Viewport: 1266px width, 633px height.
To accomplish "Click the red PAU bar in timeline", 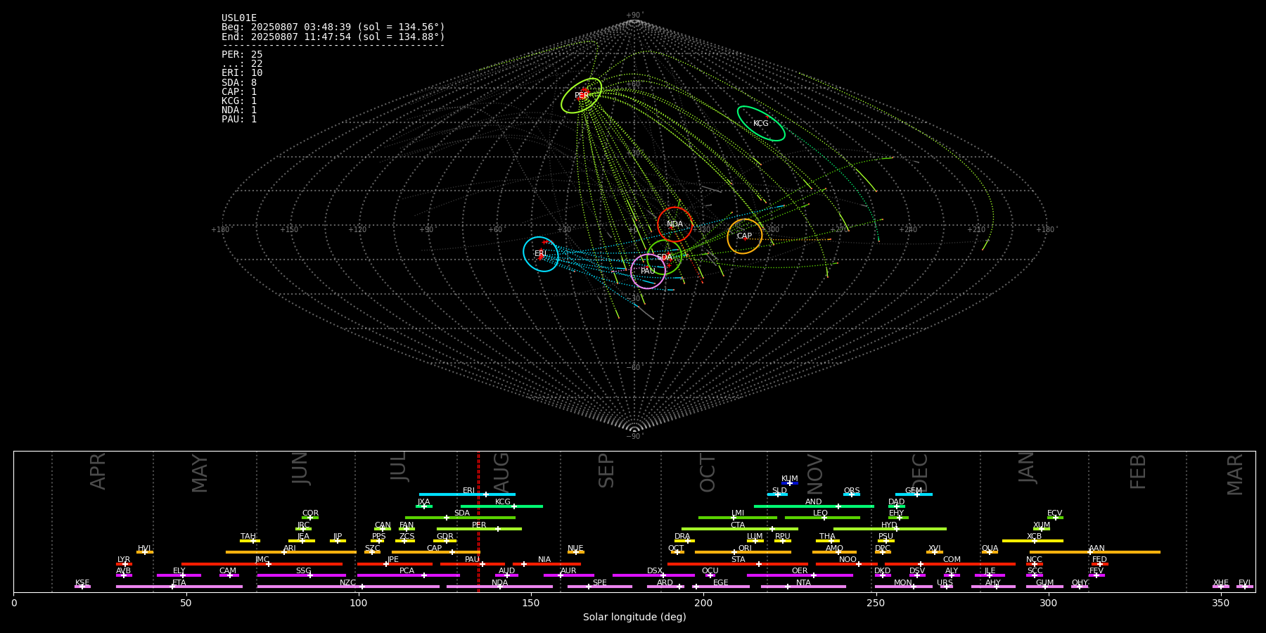I will pyautogui.click(x=473, y=563).
